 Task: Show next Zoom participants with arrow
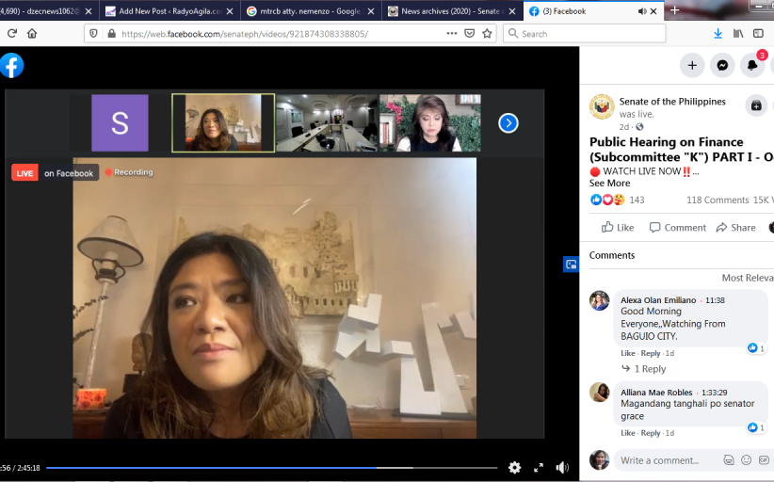click(508, 122)
